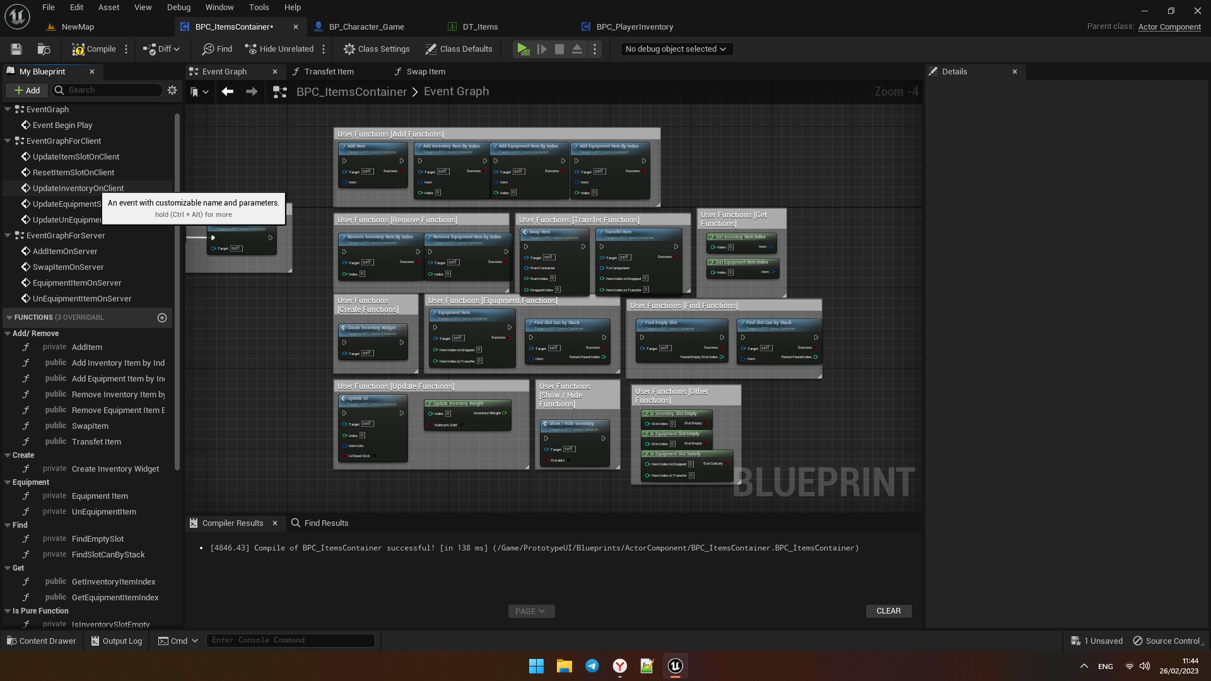Select the Transfet Item function

coord(97,441)
